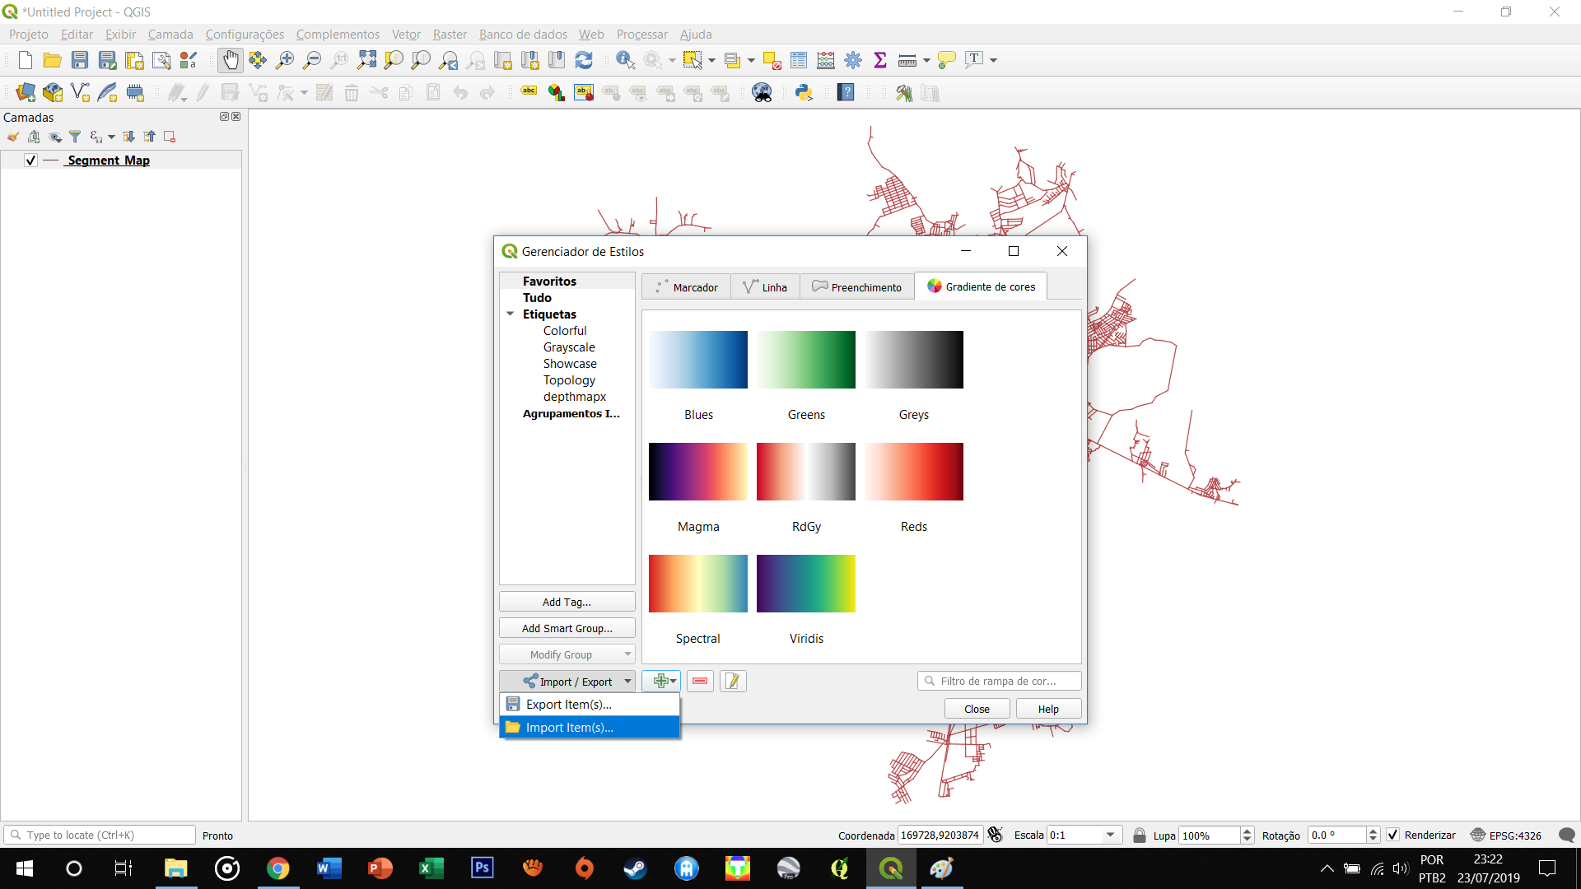Screen dimensions: 1581x889
Task: Open the Processing toolbox
Action: (853, 59)
